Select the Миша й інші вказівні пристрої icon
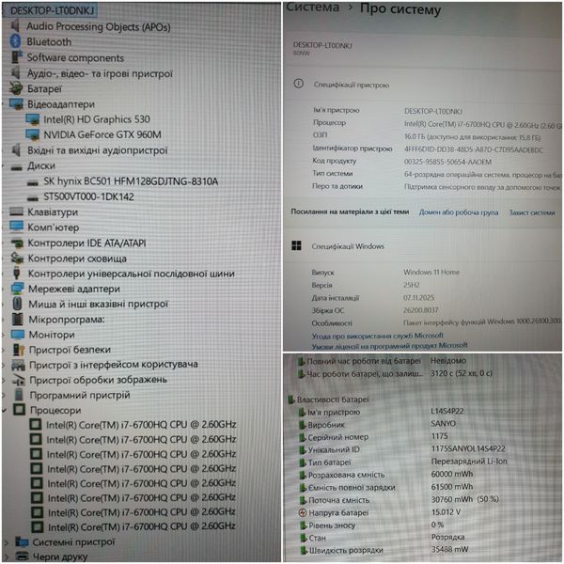 [17, 304]
